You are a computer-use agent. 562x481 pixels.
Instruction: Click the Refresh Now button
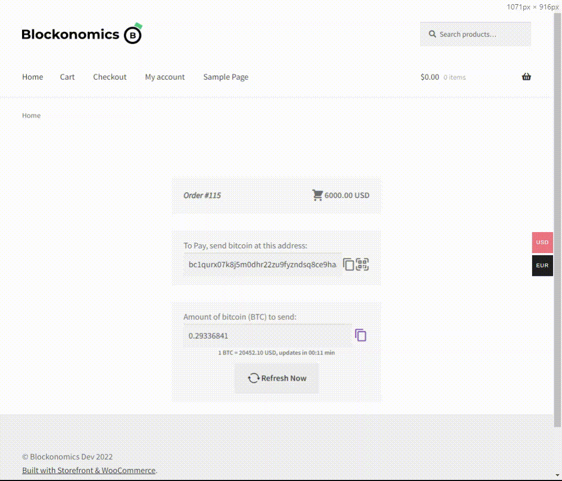(276, 378)
